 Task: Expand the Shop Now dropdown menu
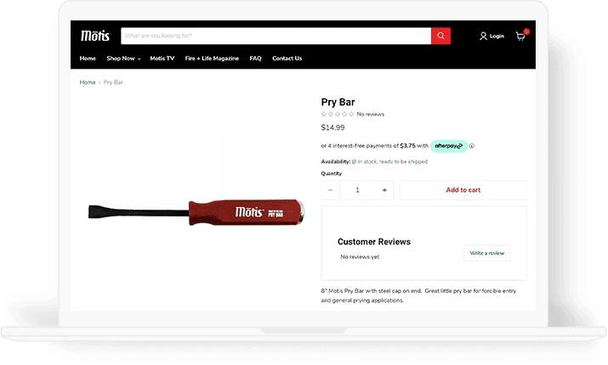(x=123, y=59)
